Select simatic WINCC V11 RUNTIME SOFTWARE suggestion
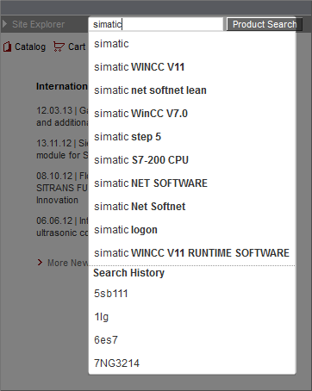 (192, 253)
